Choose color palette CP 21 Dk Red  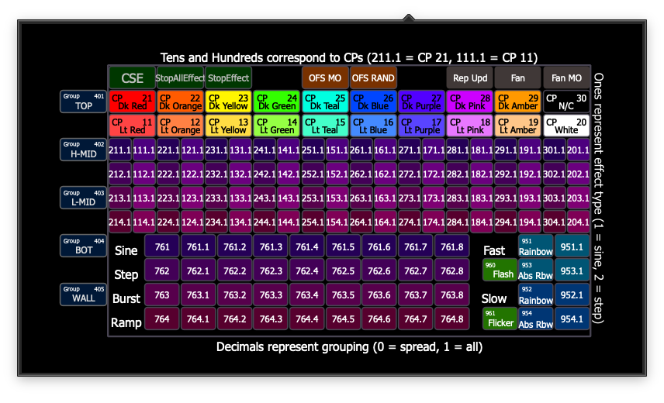132,102
